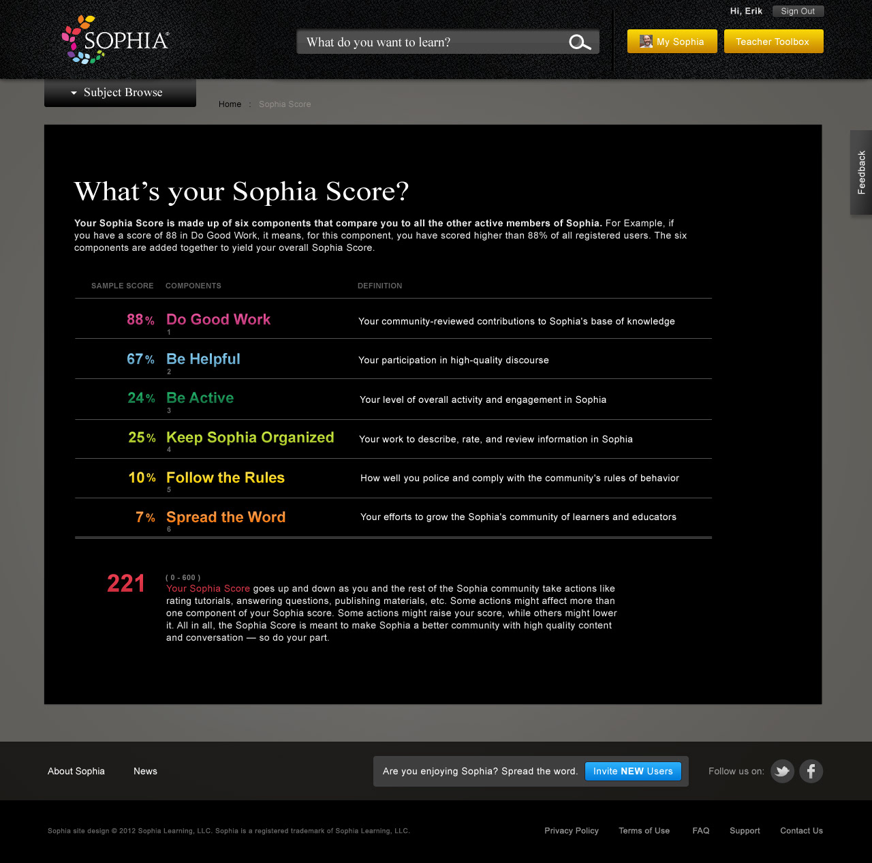Click the 'Do Good Work' component heading

[x=218, y=319]
